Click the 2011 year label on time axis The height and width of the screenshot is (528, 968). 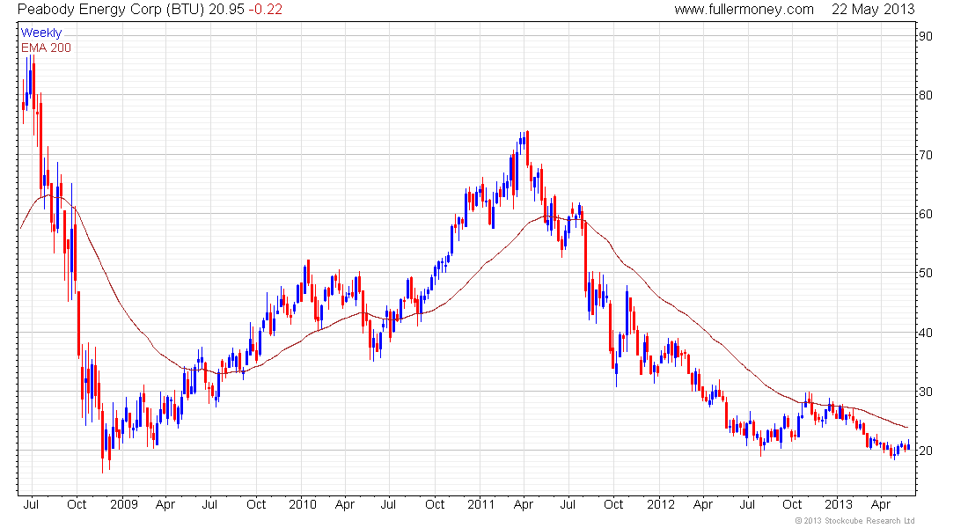pyautogui.click(x=480, y=504)
